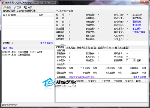Image resolution: width=150 pixels, height=108 pixels.
Task: Open the 工具 menu
Action: (x=17, y=7)
